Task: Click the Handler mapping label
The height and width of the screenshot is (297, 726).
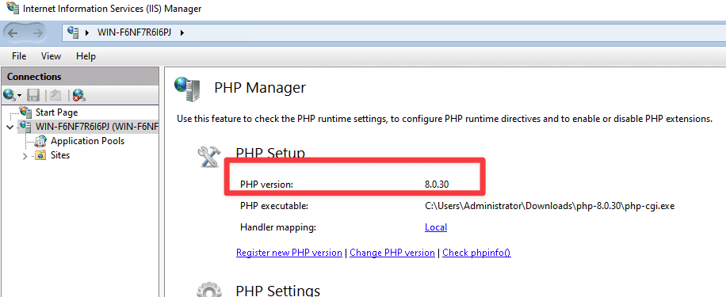Action: click(278, 227)
